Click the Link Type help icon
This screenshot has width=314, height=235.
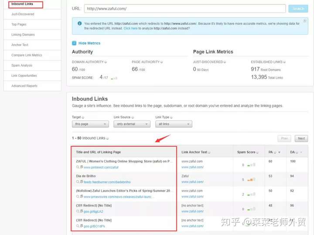[x=171, y=117]
